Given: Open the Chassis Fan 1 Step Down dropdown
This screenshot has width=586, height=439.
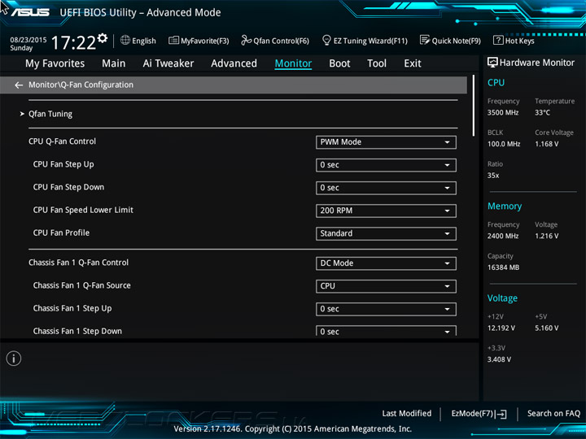Looking at the screenshot, I should pos(386,331).
